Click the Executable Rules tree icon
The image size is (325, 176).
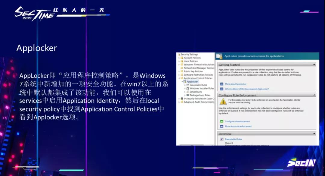point(187,85)
